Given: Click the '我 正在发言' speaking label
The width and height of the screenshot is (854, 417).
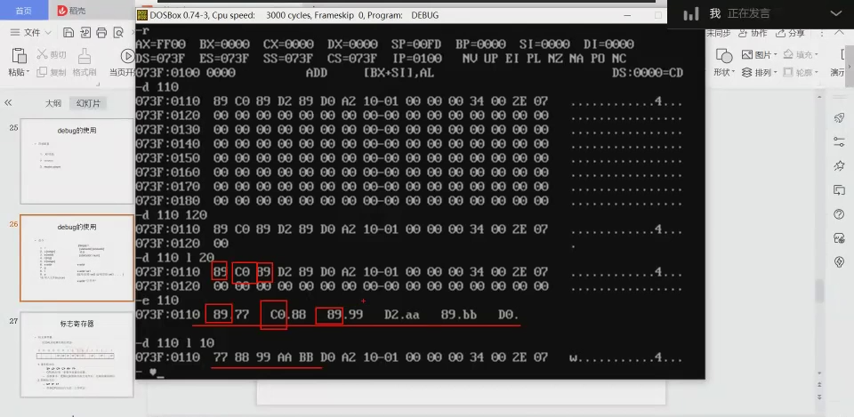Looking at the screenshot, I should [x=739, y=13].
